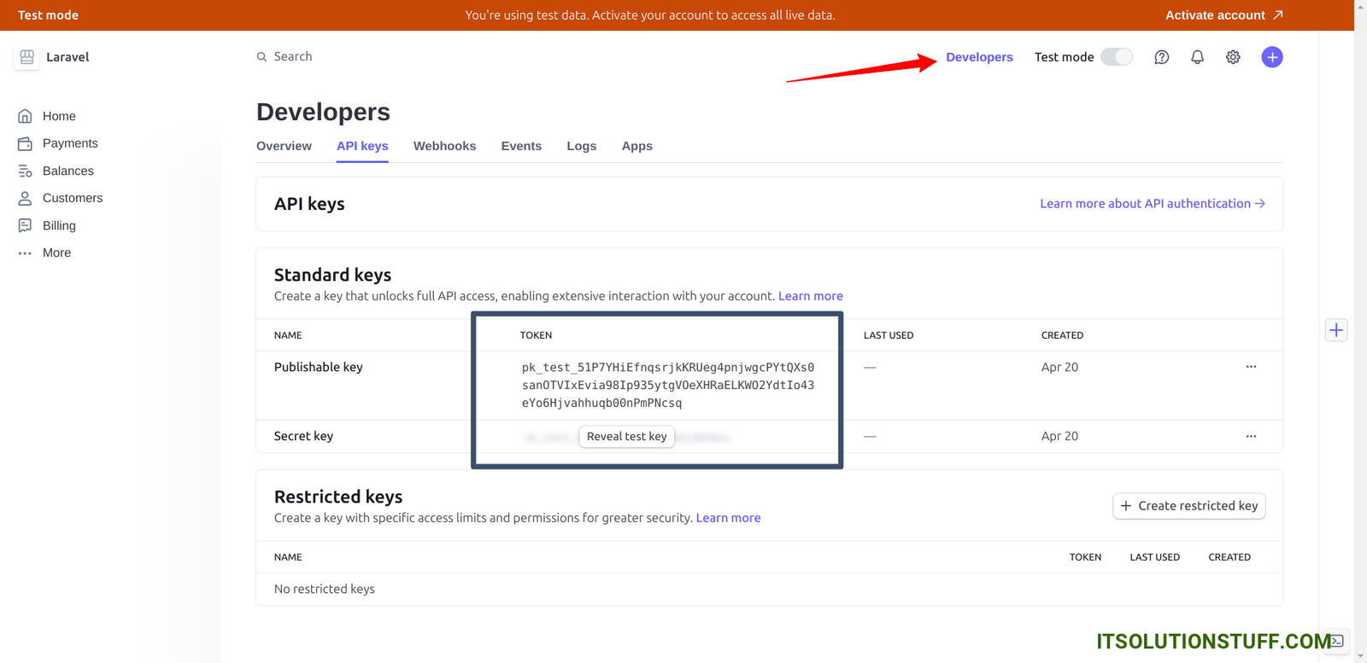Open Publishable key options menu
Screen dimensions: 1367x663
click(x=1251, y=367)
